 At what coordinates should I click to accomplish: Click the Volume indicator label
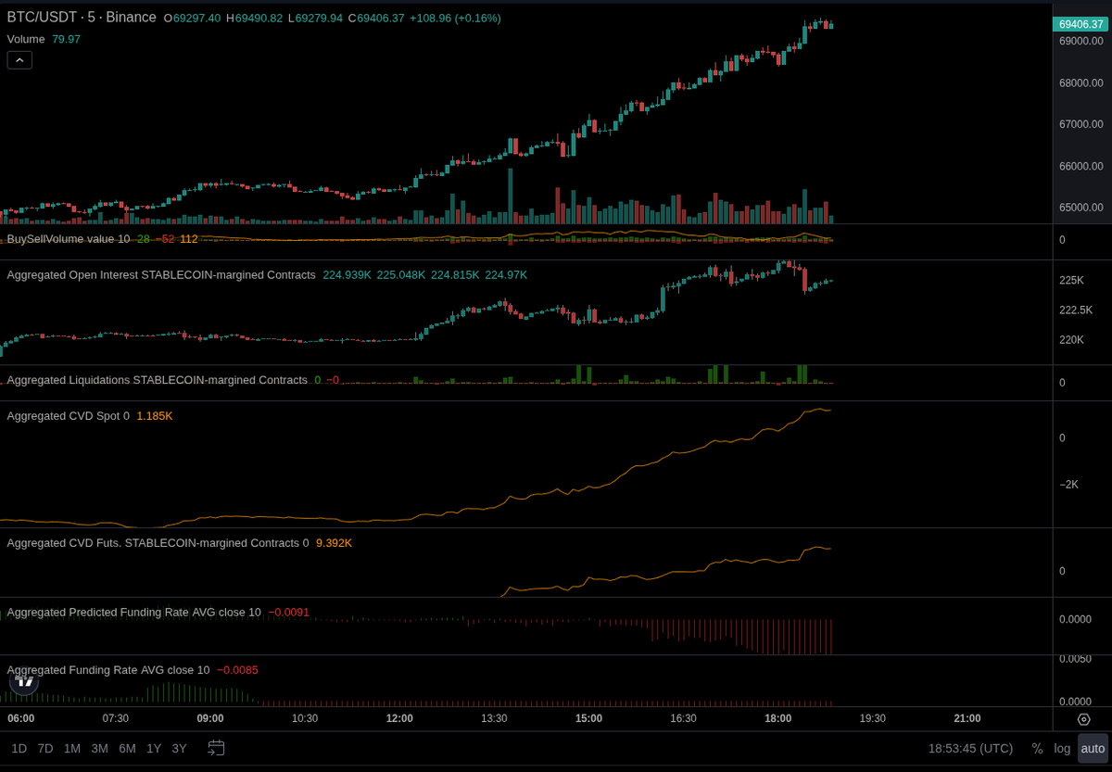pyautogui.click(x=26, y=39)
